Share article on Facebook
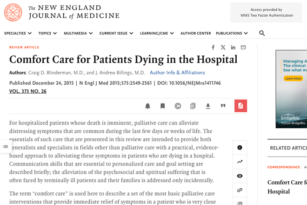 [213, 48]
